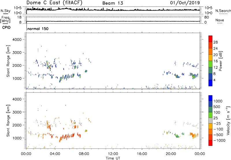Select the '−500' label on velocity colorbar
The width and height of the screenshot is (231, 160).
tap(218, 135)
